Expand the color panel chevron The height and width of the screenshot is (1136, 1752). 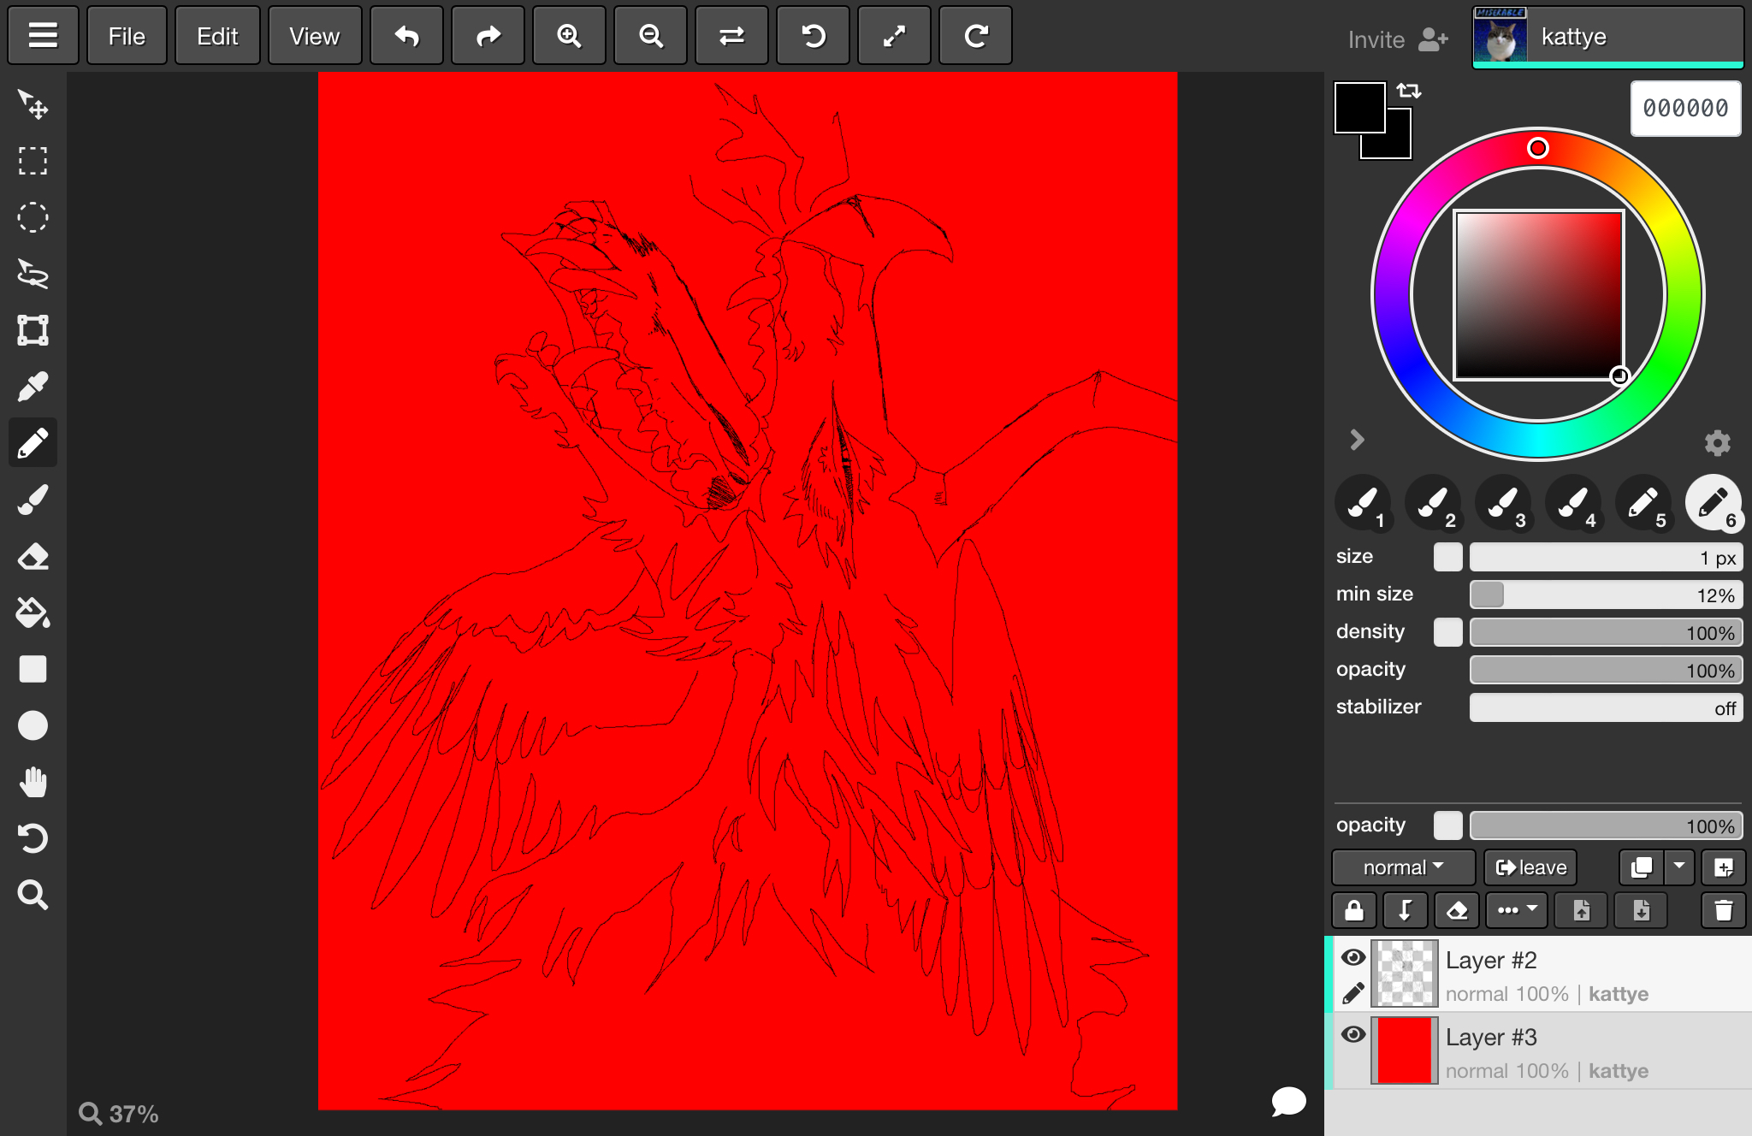[x=1357, y=440]
